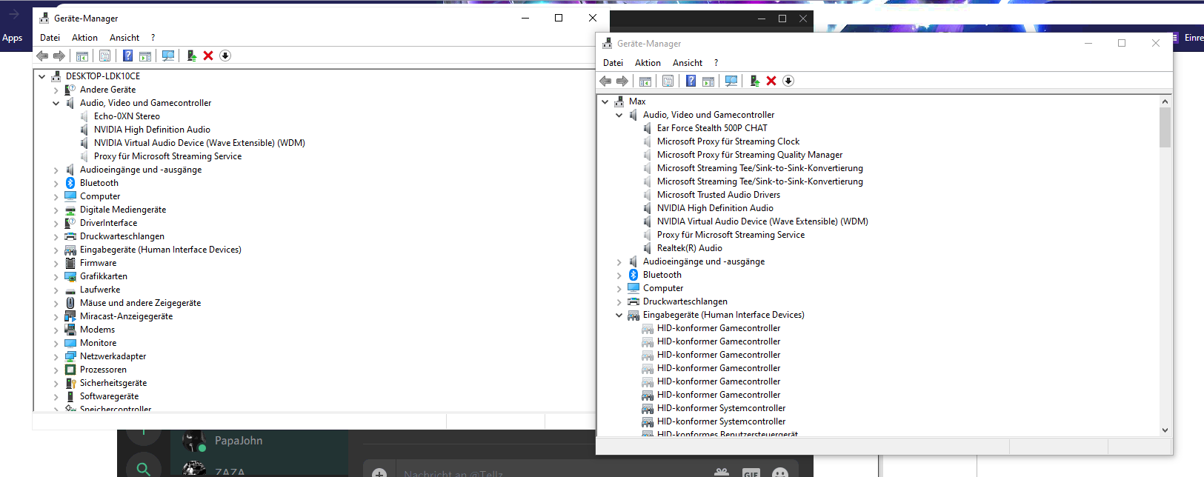Select Microsoft Proxy für Streaming Quality Manager
The image size is (1204, 477).
click(749, 155)
